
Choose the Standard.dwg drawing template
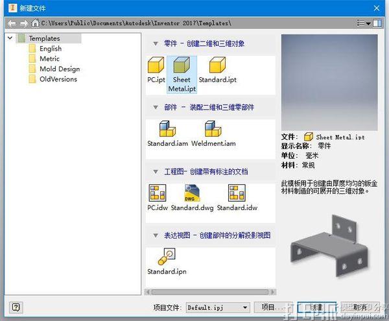(x=193, y=197)
